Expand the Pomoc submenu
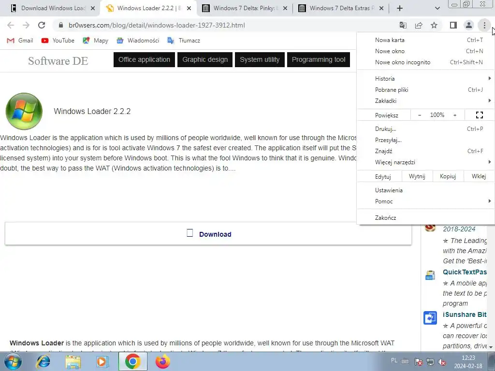The height and width of the screenshot is (371, 495). (425, 201)
